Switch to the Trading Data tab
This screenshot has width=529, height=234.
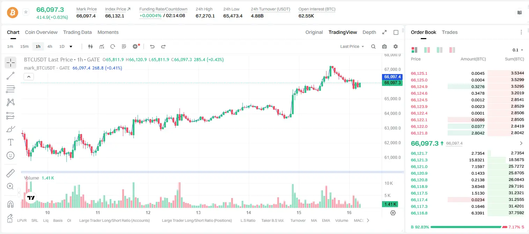click(x=78, y=32)
